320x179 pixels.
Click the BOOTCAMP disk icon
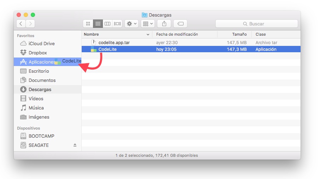(x=23, y=136)
